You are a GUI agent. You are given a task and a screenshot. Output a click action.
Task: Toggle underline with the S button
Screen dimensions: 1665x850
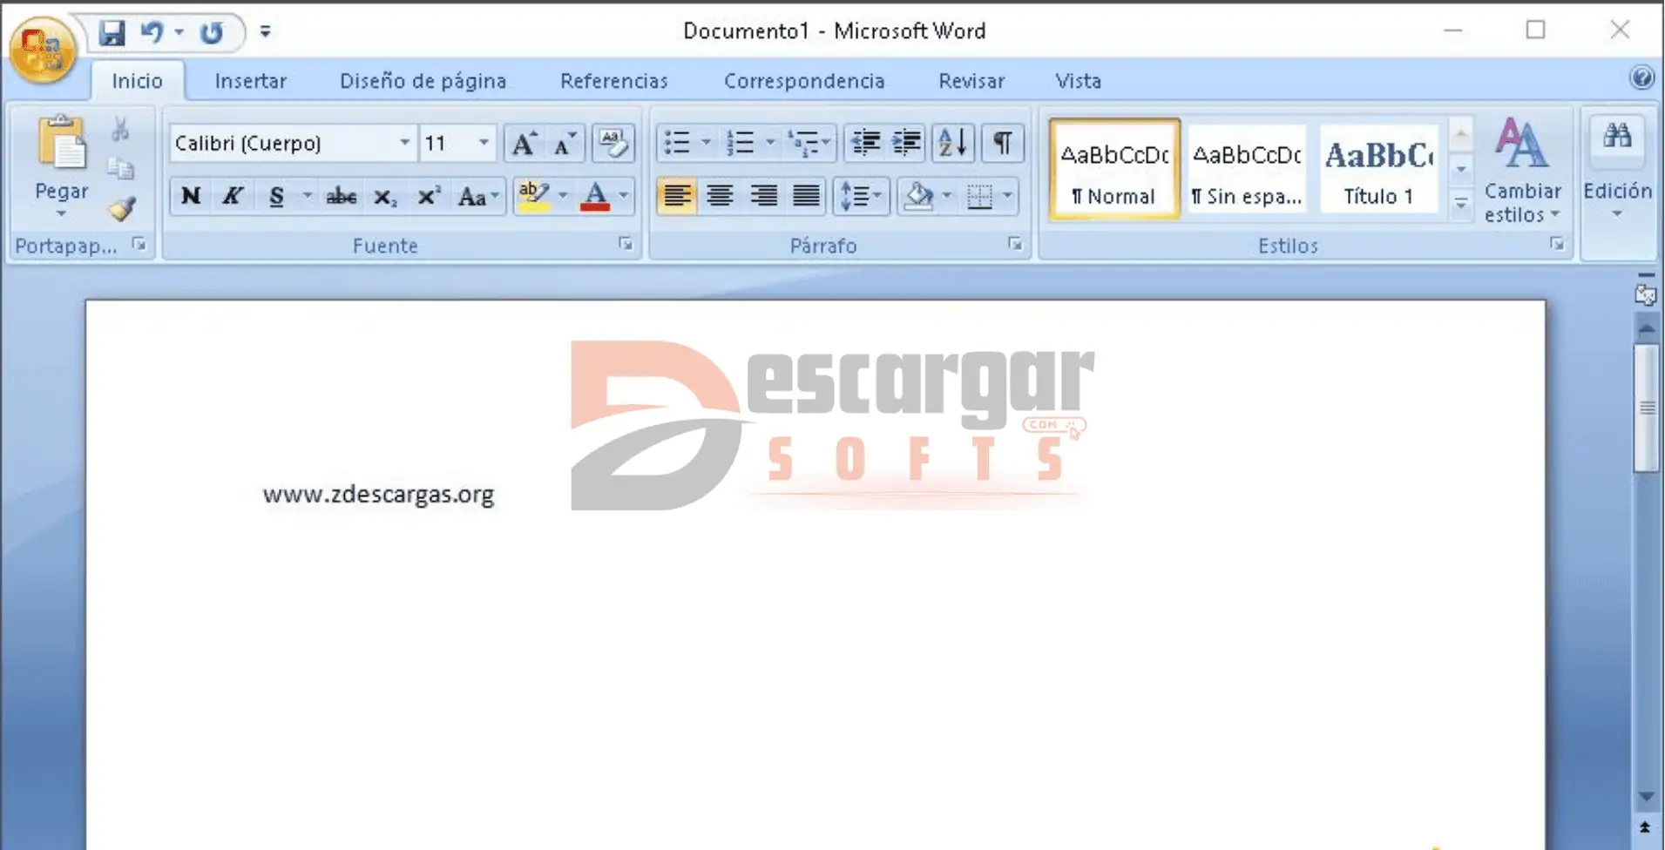tap(276, 196)
